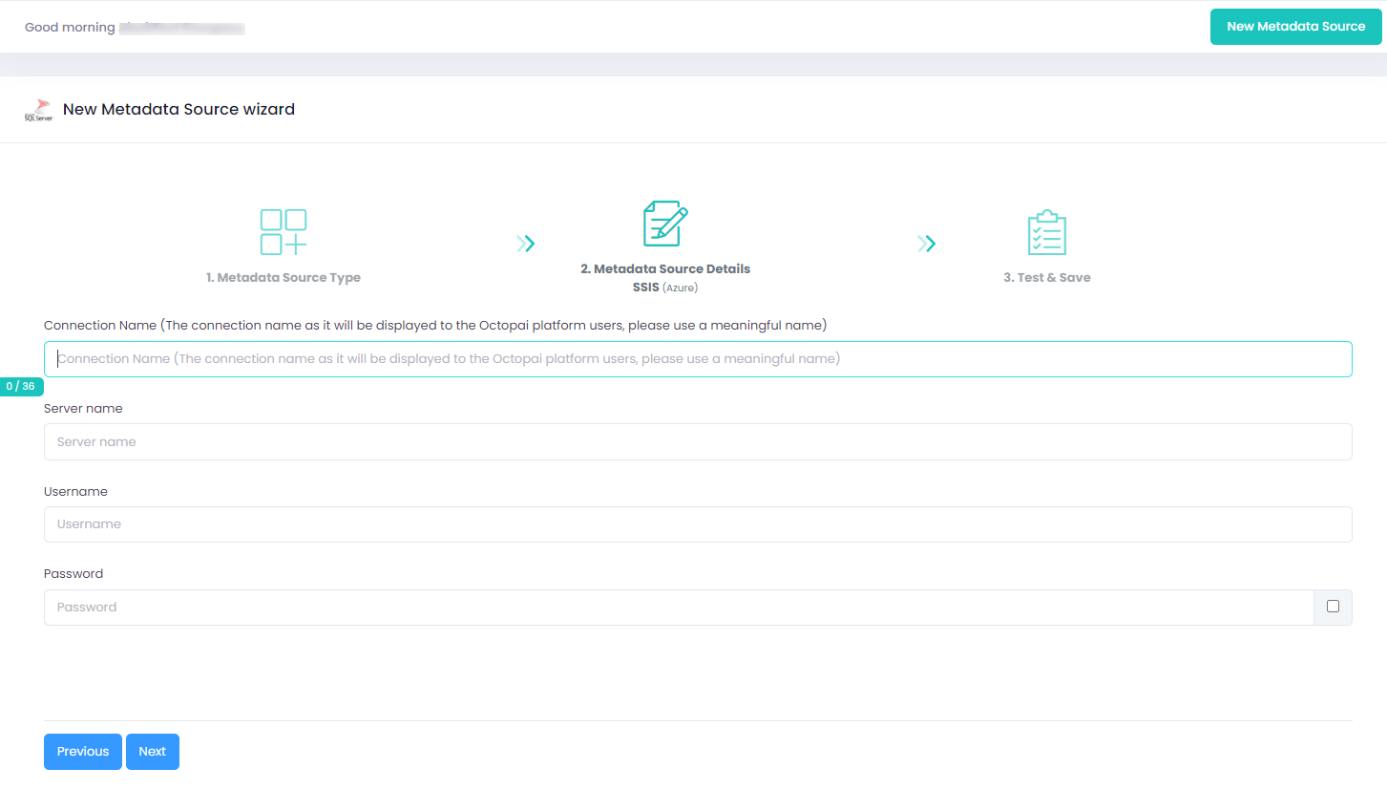Image resolution: width=1387 pixels, height=790 pixels.
Task: Go back with the Previous button
Action: point(83,752)
